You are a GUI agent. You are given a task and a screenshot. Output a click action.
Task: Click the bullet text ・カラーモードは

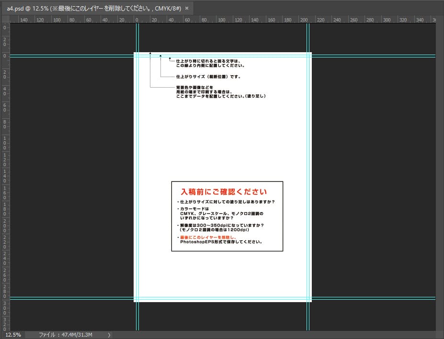pos(193,209)
